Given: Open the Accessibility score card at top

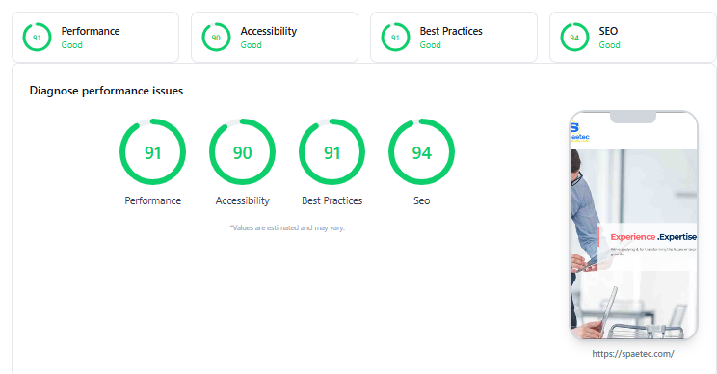Looking at the screenshot, I should tap(275, 37).
